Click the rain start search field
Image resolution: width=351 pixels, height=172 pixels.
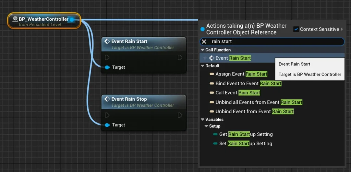274,41
